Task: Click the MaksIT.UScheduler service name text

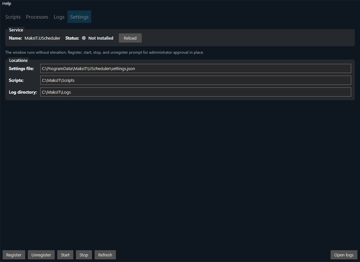Action: [43, 38]
